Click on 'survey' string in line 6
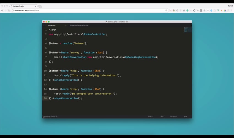This screenshot has width=234, height=138. pyautogui.click(x=75, y=52)
